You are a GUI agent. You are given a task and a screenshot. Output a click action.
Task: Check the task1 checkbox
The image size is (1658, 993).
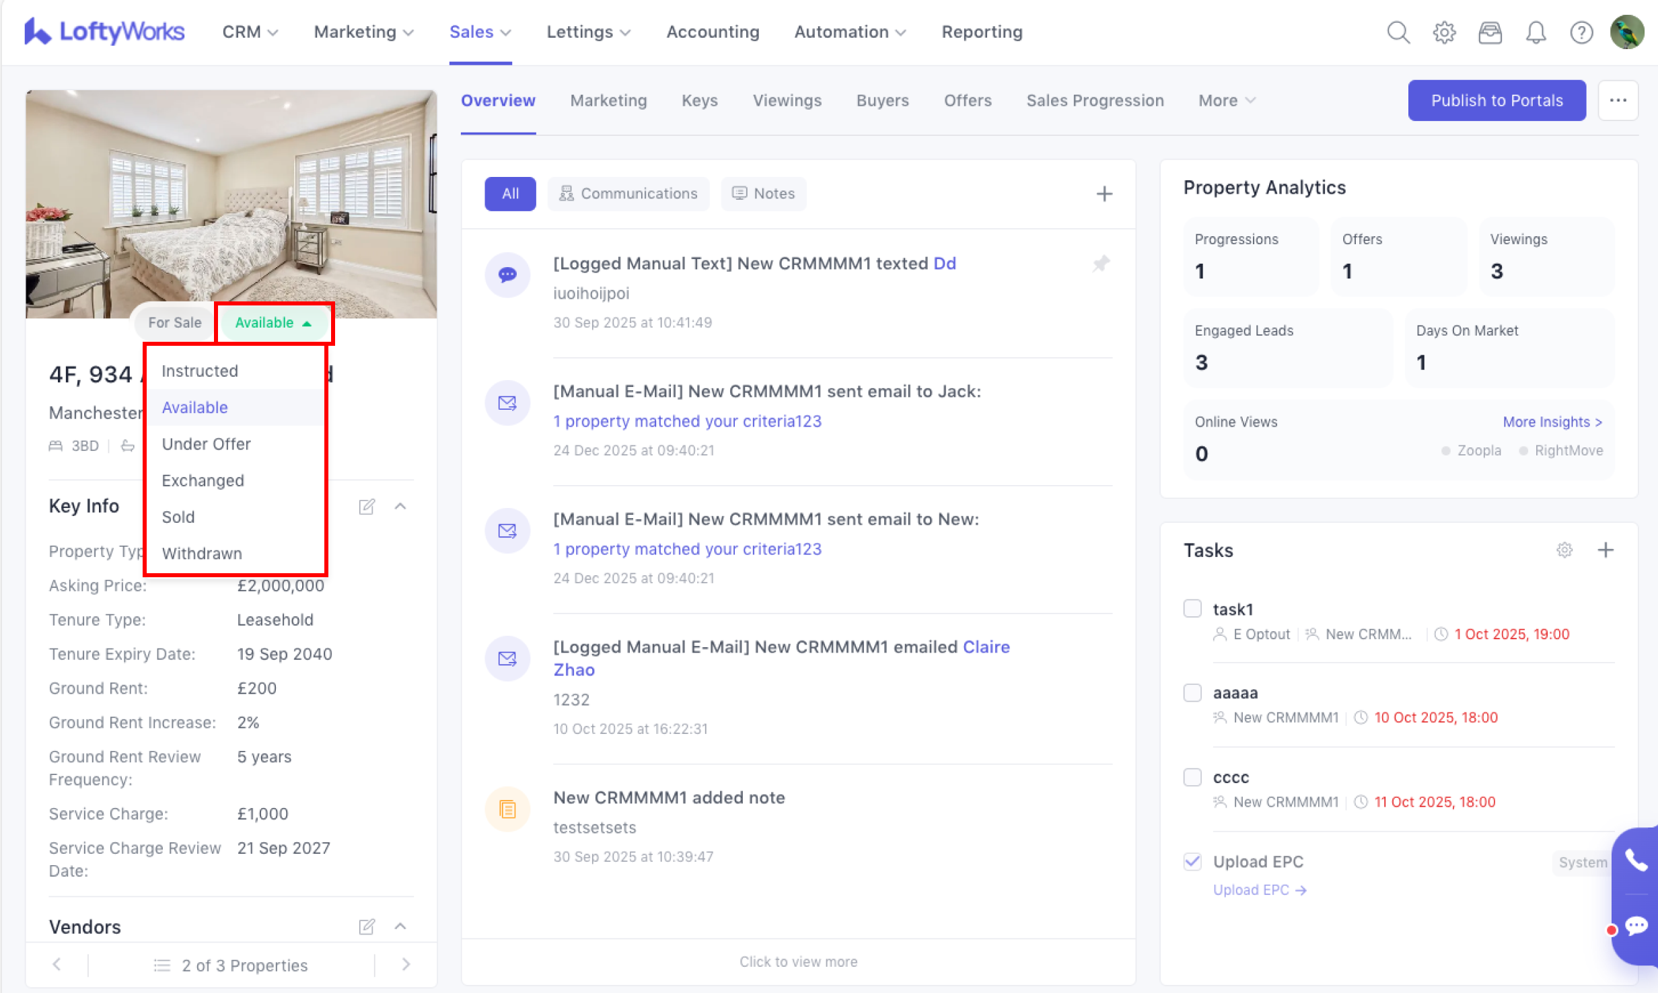[1192, 608]
